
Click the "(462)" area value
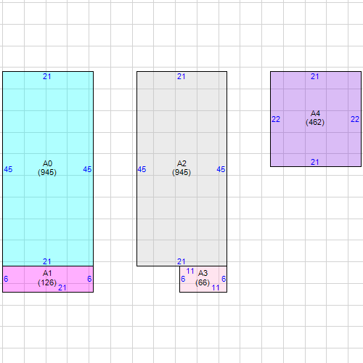tap(315, 122)
